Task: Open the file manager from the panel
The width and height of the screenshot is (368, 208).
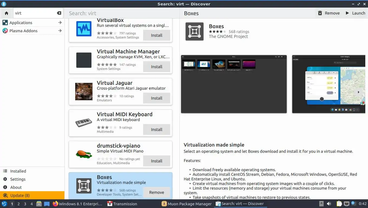Action: coord(39,204)
